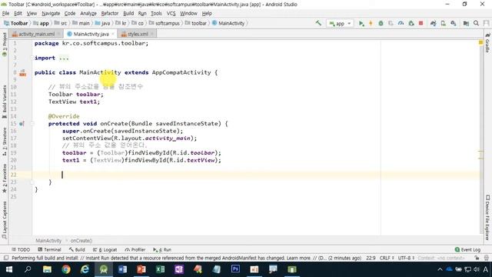Viewport: 492px width, 277px height.
Task: Open the Run tool window at bottom
Action: (x=162, y=249)
